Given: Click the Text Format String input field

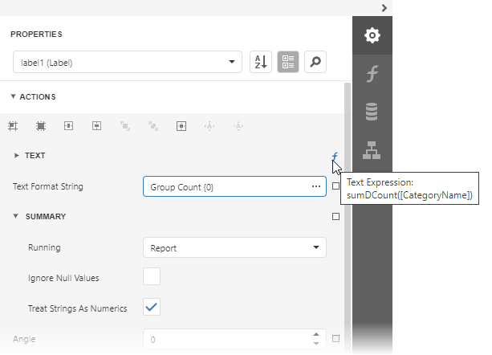Looking at the screenshot, I should [225, 187].
